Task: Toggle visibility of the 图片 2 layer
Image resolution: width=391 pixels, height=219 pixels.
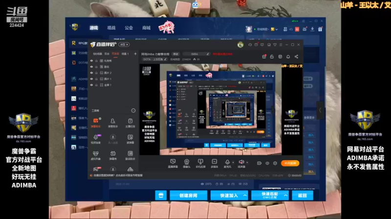Action: pyautogui.click(x=91, y=73)
